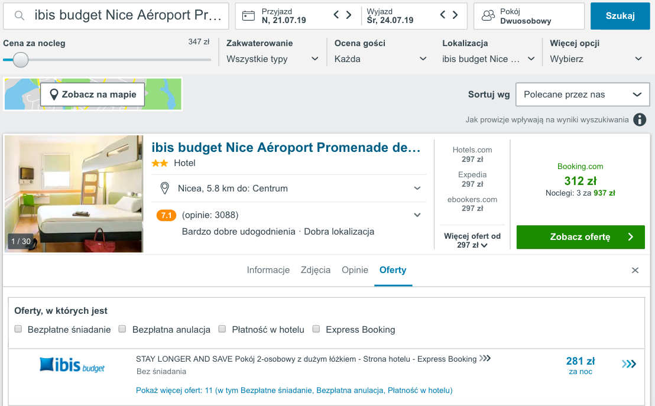655x406 pixels.
Task: Open the Opinie tab
Action: tap(355, 270)
